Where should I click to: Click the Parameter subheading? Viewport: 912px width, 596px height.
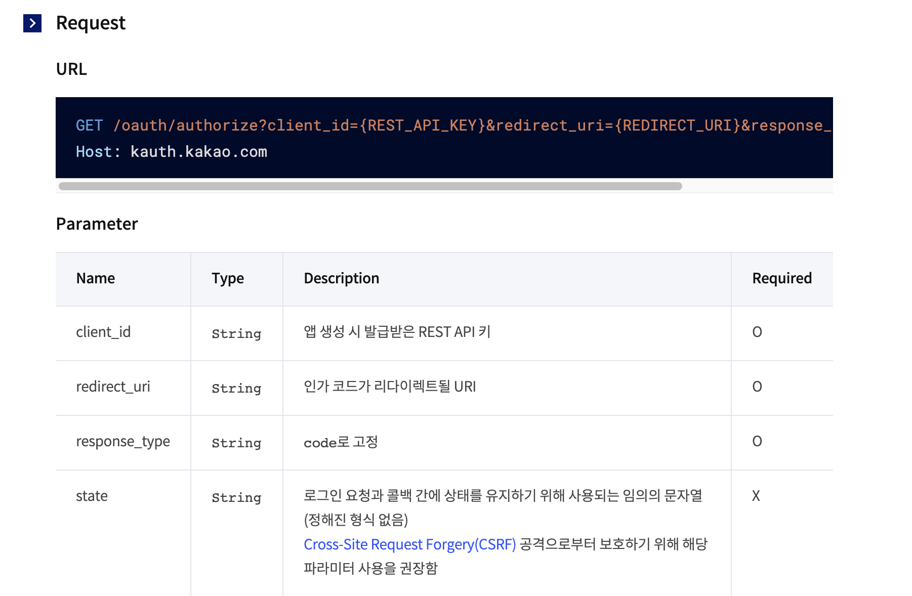point(97,224)
